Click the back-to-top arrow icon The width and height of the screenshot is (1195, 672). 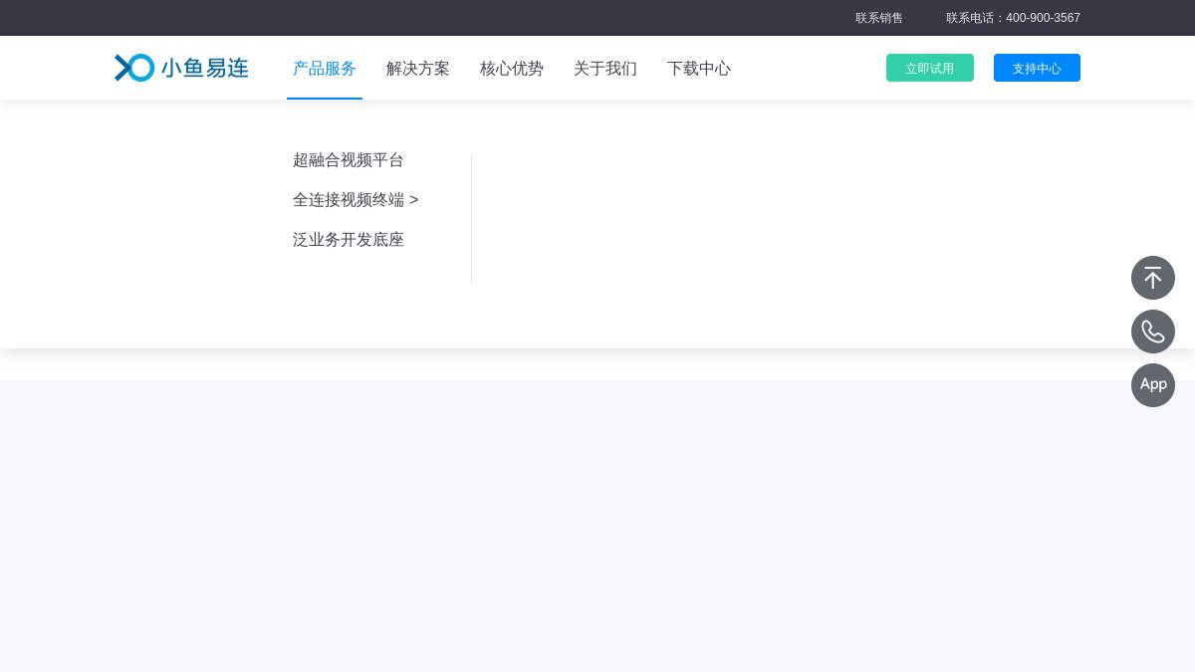1153,278
